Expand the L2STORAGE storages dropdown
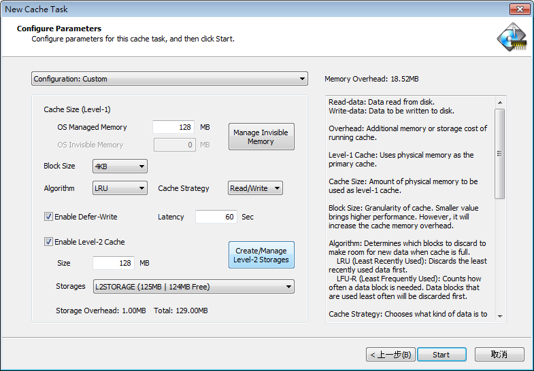 point(193,287)
